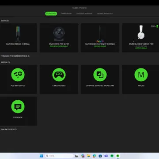Click the Synapse 3 Profile Migration label
159x159 pixels.
click(100, 86)
